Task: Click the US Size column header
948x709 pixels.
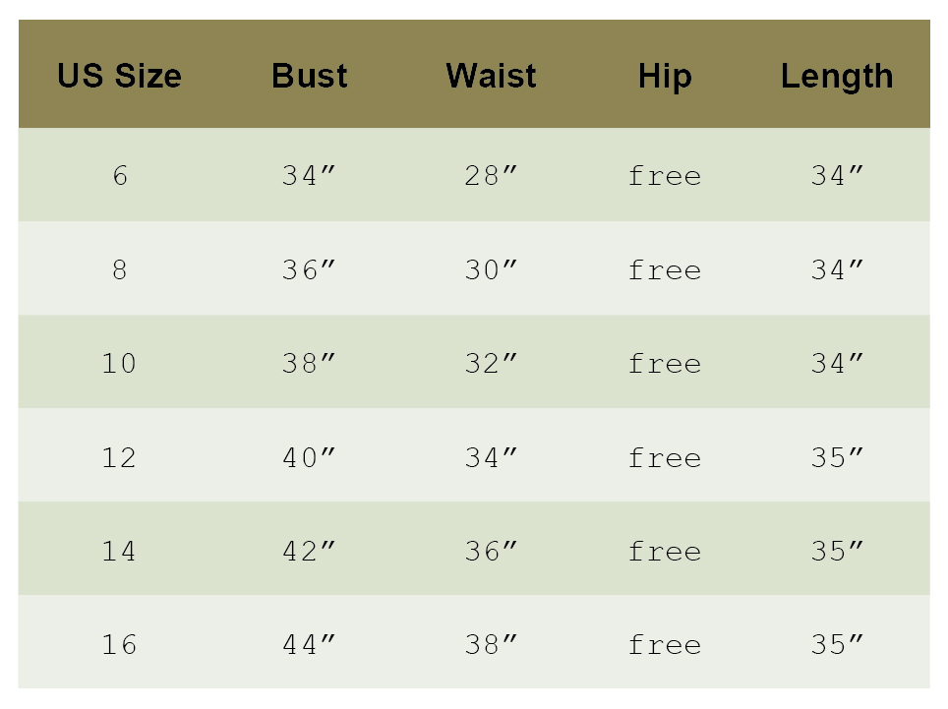Action: (119, 76)
